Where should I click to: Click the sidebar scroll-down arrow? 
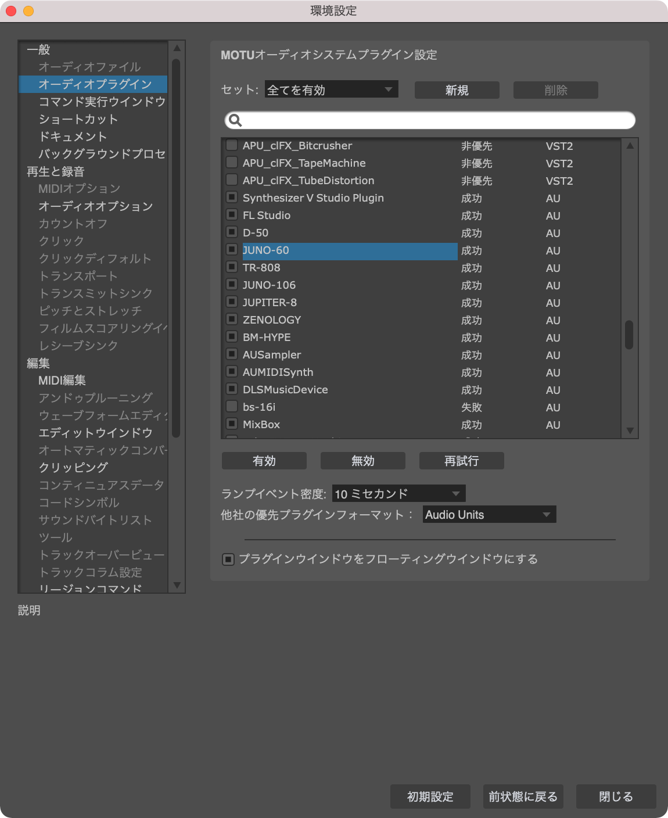click(x=177, y=585)
